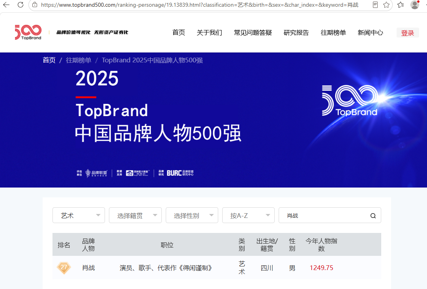
Task: Open 研究报告 menu item
Action: coord(296,33)
